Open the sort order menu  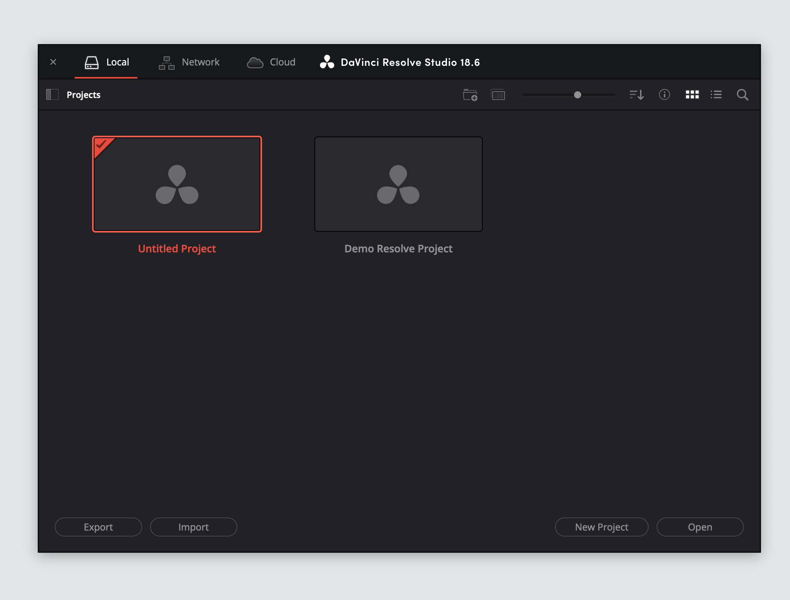coord(637,95)
